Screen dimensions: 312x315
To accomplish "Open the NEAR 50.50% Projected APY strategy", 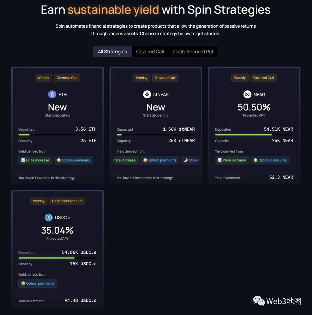I will [x=254, y=108].
